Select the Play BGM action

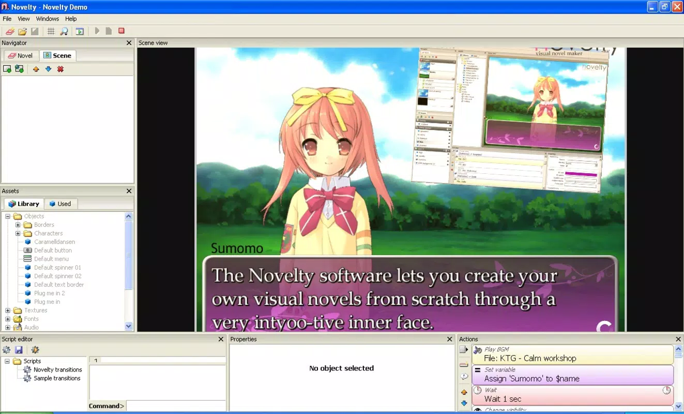pyautogui.click(x=572, y=354)
